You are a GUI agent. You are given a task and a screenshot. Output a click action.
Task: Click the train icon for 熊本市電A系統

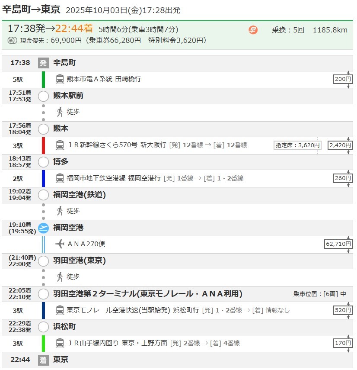pyautogui.click(x=60, y=79)
